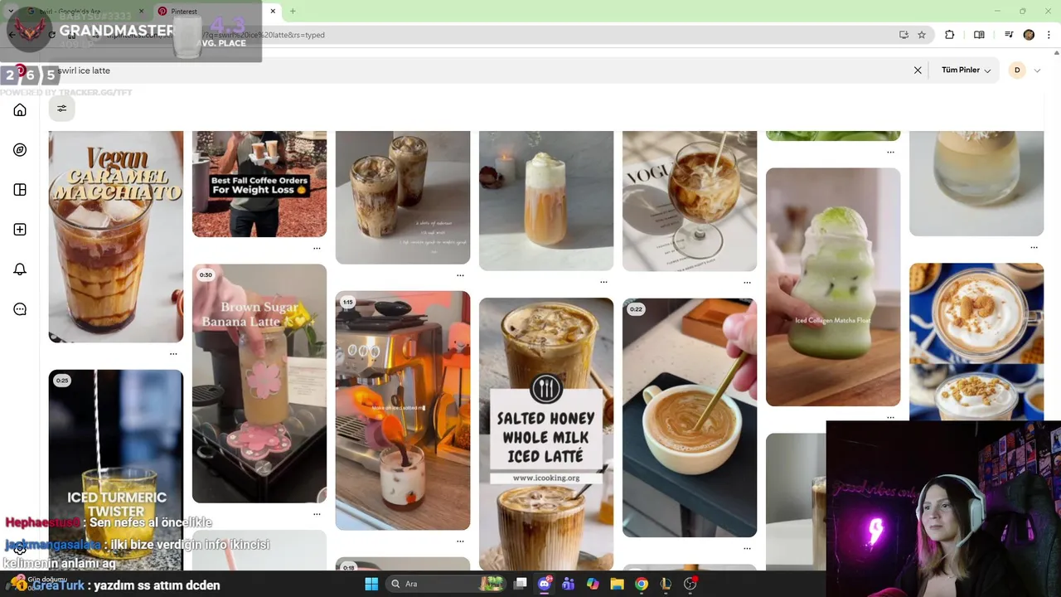Open the more options under Matcha Float pin

(x=890, y=417)
